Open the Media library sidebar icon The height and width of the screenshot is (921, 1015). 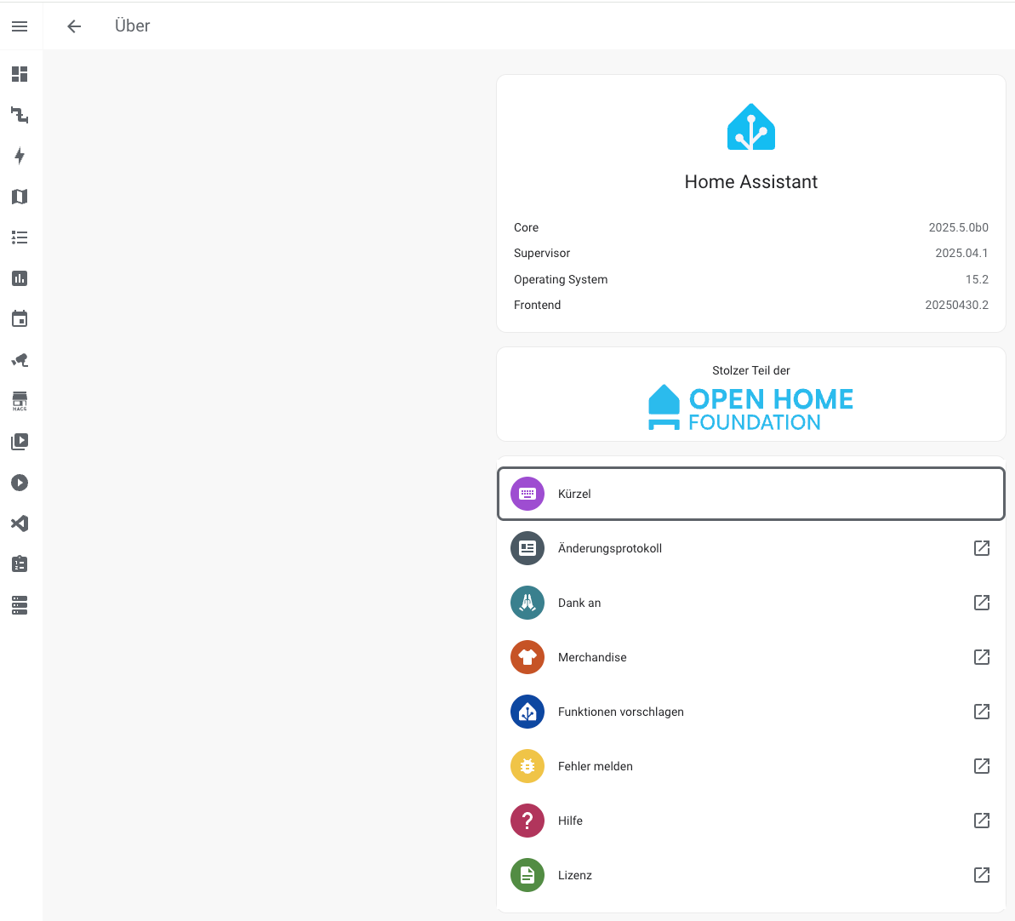[20, 442]
